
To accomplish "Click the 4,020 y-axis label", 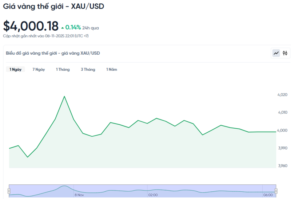I will pyautogui.click(x=282, y=95).
